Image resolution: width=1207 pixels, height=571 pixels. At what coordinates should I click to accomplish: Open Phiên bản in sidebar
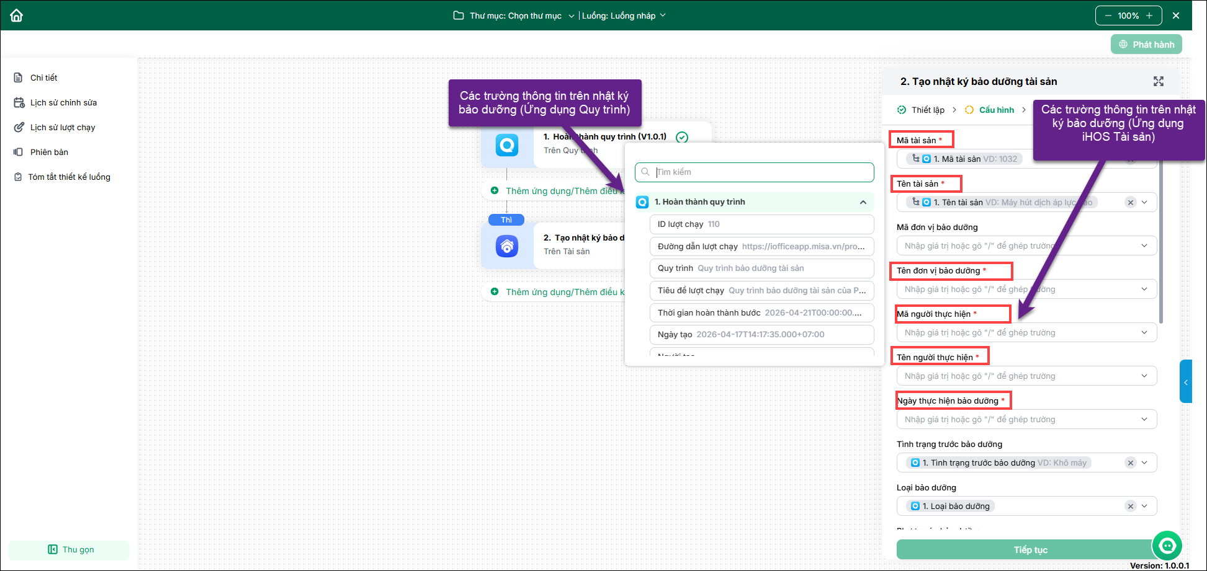point(49,152)
